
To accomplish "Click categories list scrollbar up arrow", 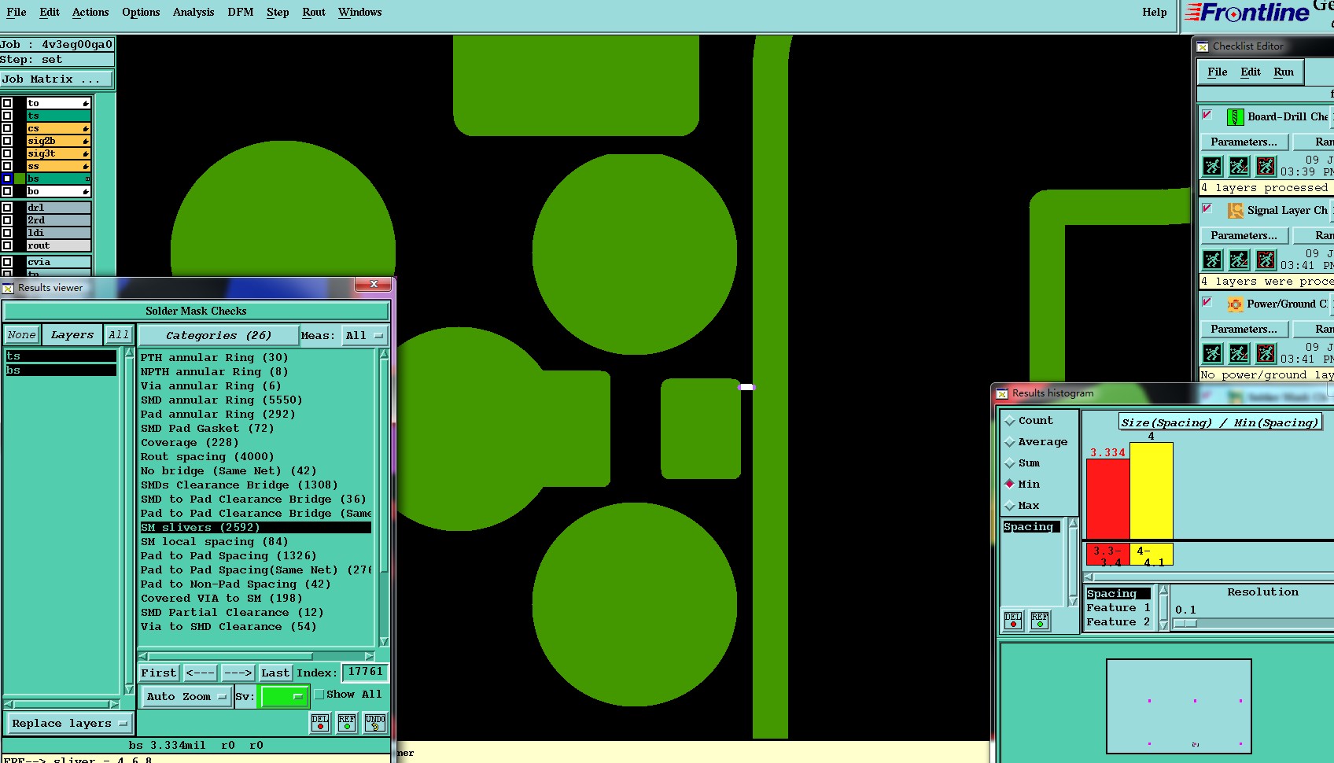I will (x=384, y=354).
